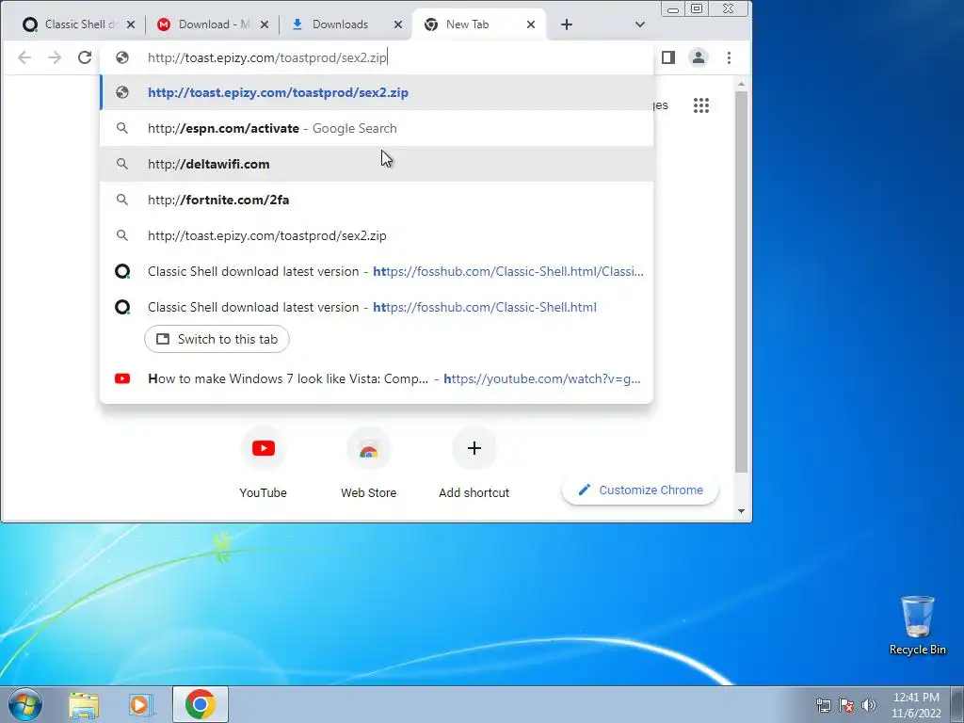The image size is (964, 723).
Task: Click the browser back arrow
Action: click(x=24, y=57)
